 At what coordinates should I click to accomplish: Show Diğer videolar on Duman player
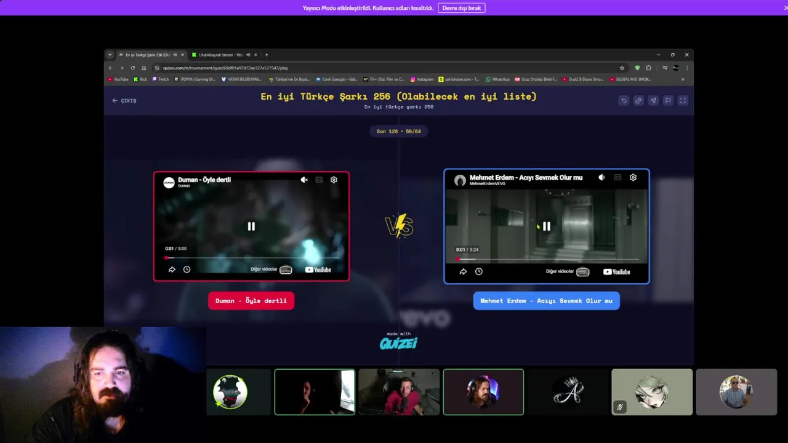tap(271, 269)
